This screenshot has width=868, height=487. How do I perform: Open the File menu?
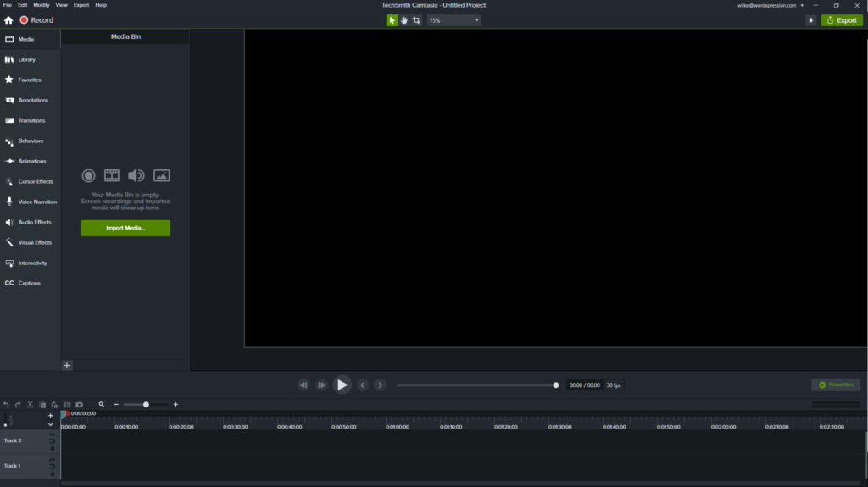[7, 5]
